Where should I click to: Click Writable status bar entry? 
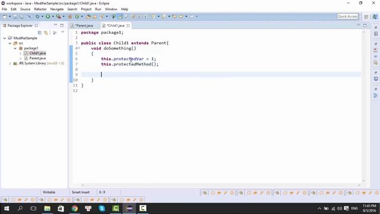[49, 192]
